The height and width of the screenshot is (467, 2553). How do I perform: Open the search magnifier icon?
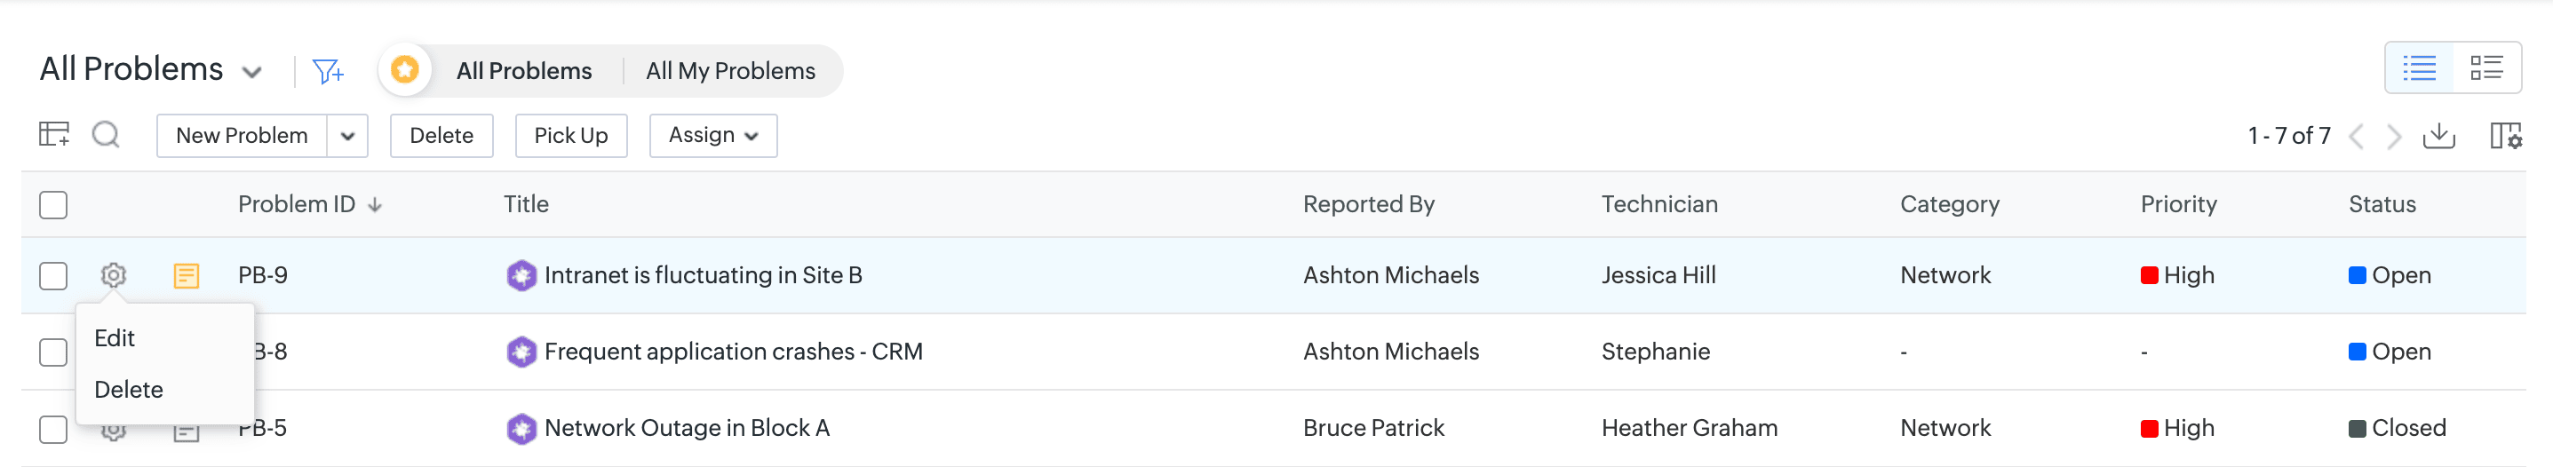click(106, 135)
